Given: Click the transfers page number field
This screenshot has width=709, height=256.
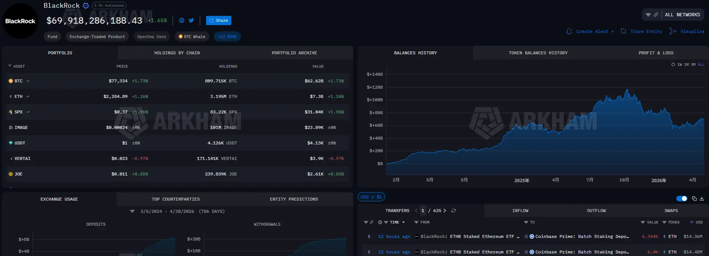Looking at the screenshot, I should click(x=423, y=211).
